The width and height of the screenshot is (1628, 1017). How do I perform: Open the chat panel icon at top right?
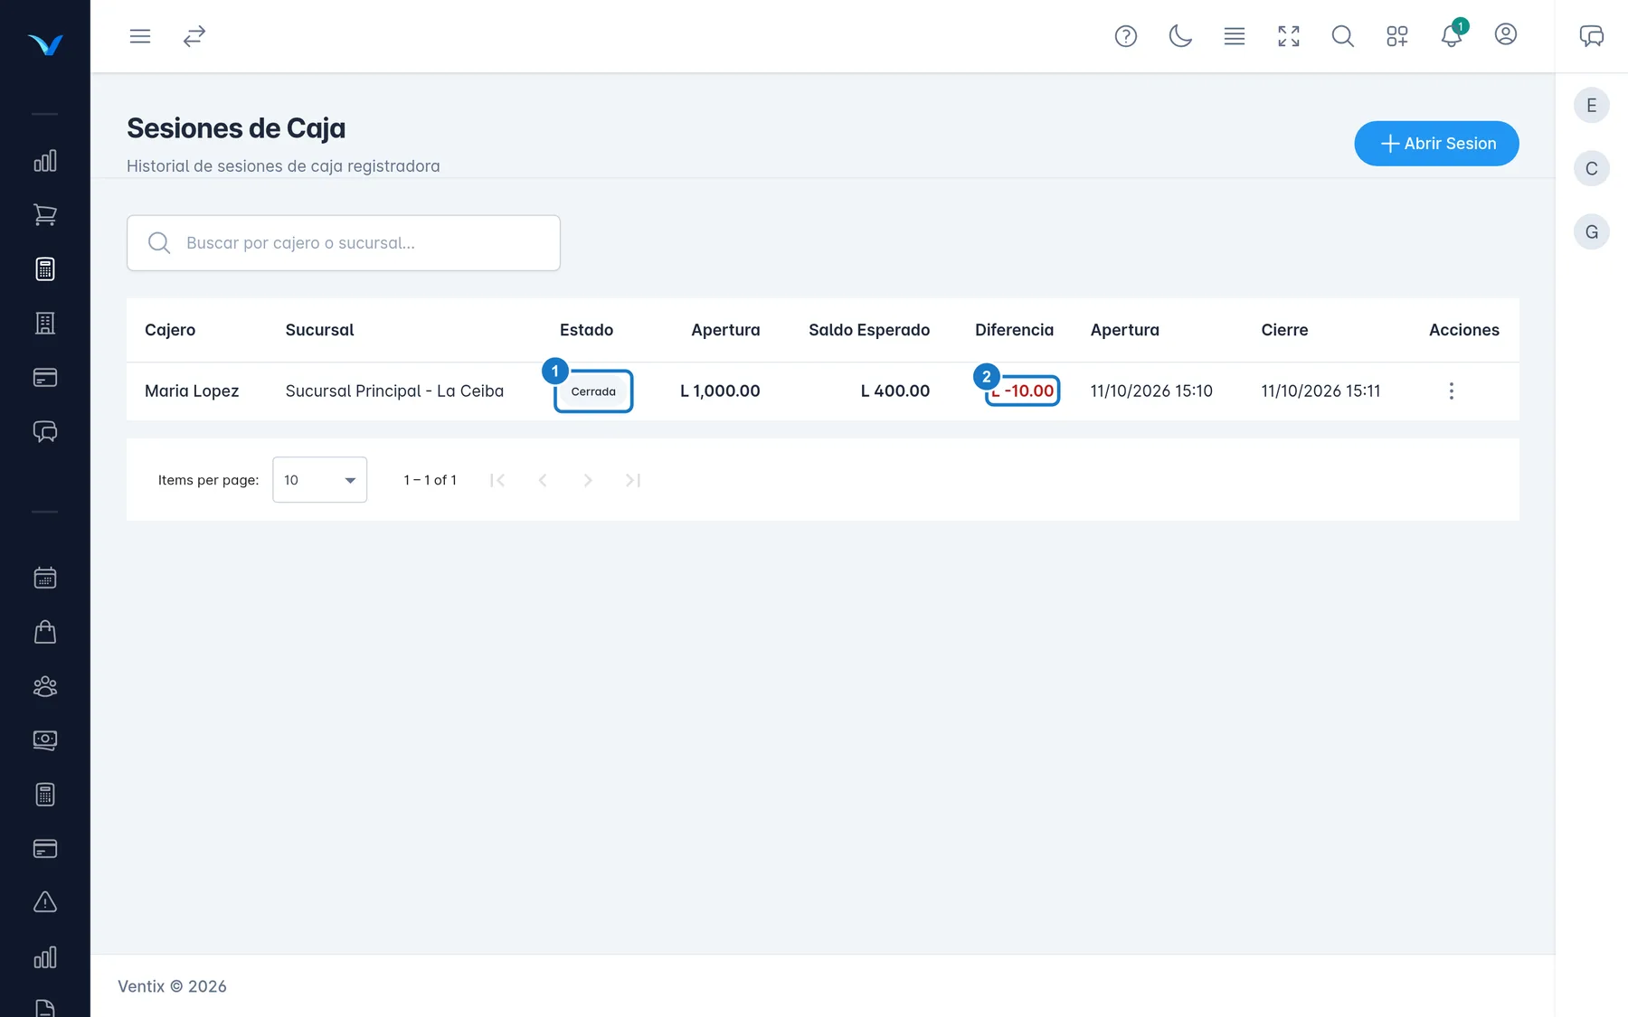1591,36
